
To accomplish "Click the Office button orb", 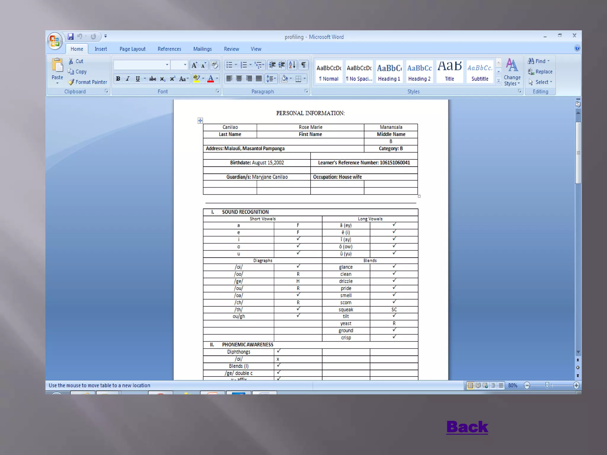I will (x=55, y=41).
